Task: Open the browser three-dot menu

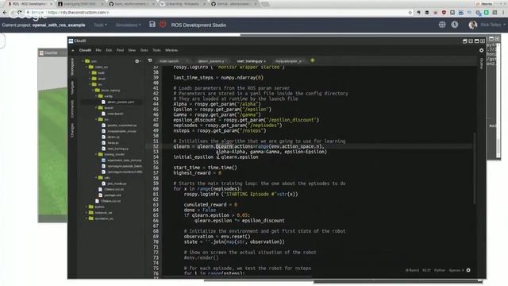Action: (x=503, y=13)
